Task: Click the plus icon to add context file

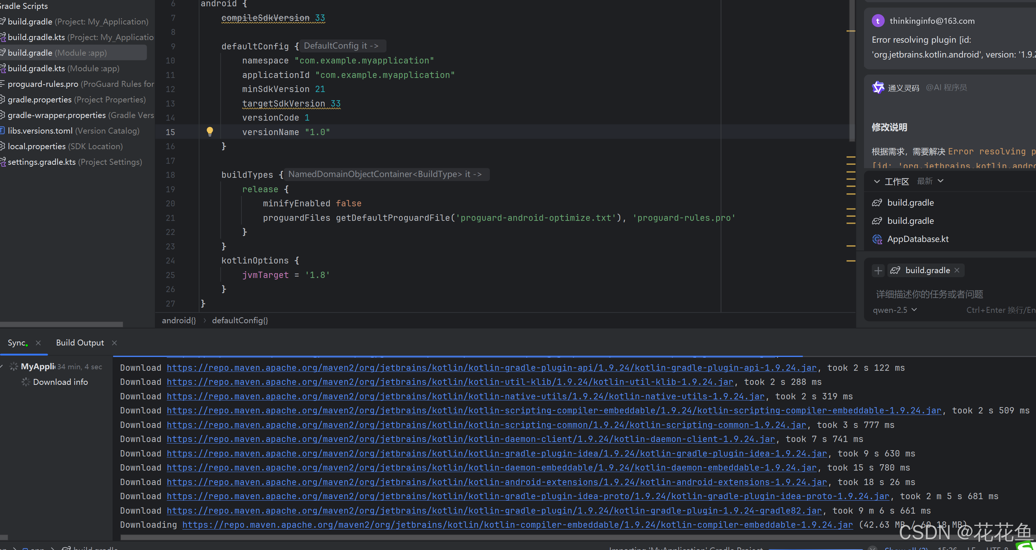Action: tap(878, 271)
